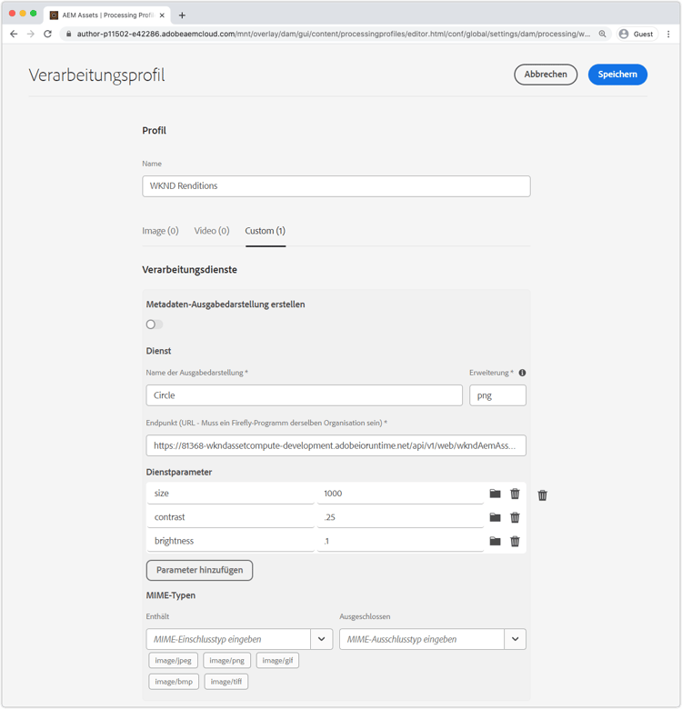Click the brightness parameter key field
Screen dimensions: 682x709
pyautogui.click(x=231, y=541)
